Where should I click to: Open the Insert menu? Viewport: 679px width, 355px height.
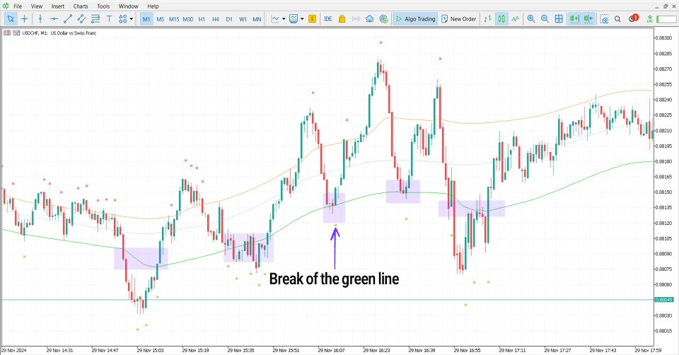(x=57, y=6)
